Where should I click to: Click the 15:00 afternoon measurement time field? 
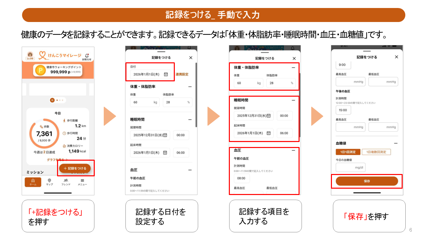point(343,110)
